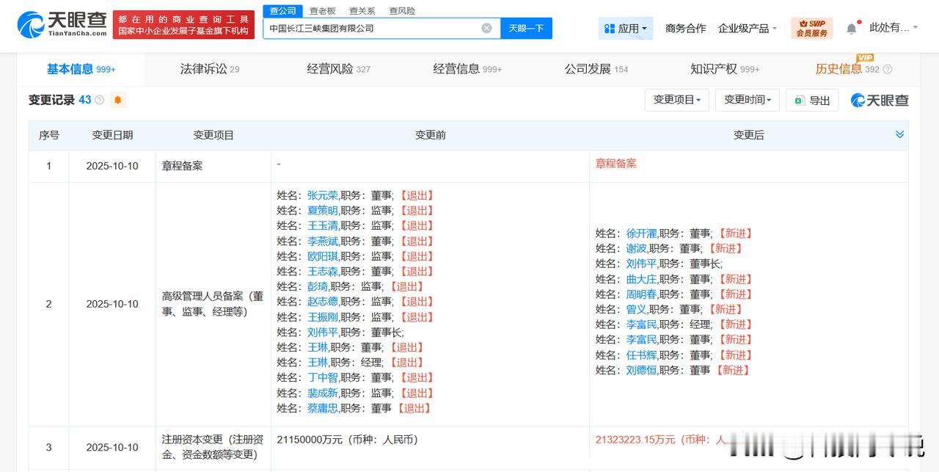Click the SVIP member service badge
Viewport: 939px width, 472px height.
click(x=812, y=28)
